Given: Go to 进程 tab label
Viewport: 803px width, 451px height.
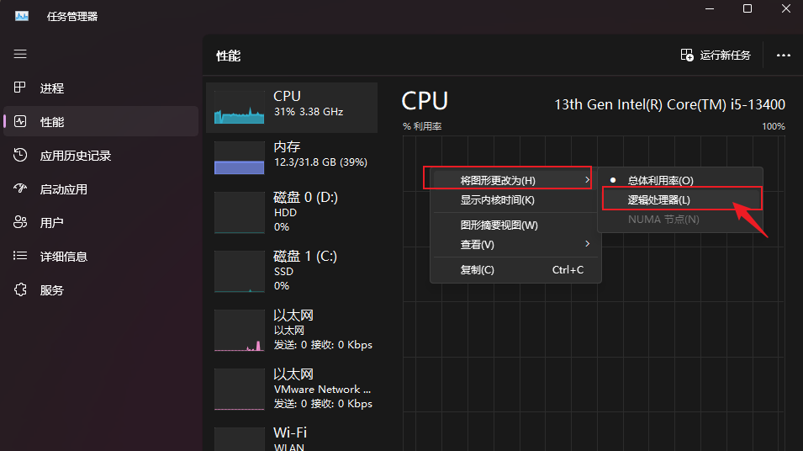Looking at the screenshot, I should (x=52, y=88).
